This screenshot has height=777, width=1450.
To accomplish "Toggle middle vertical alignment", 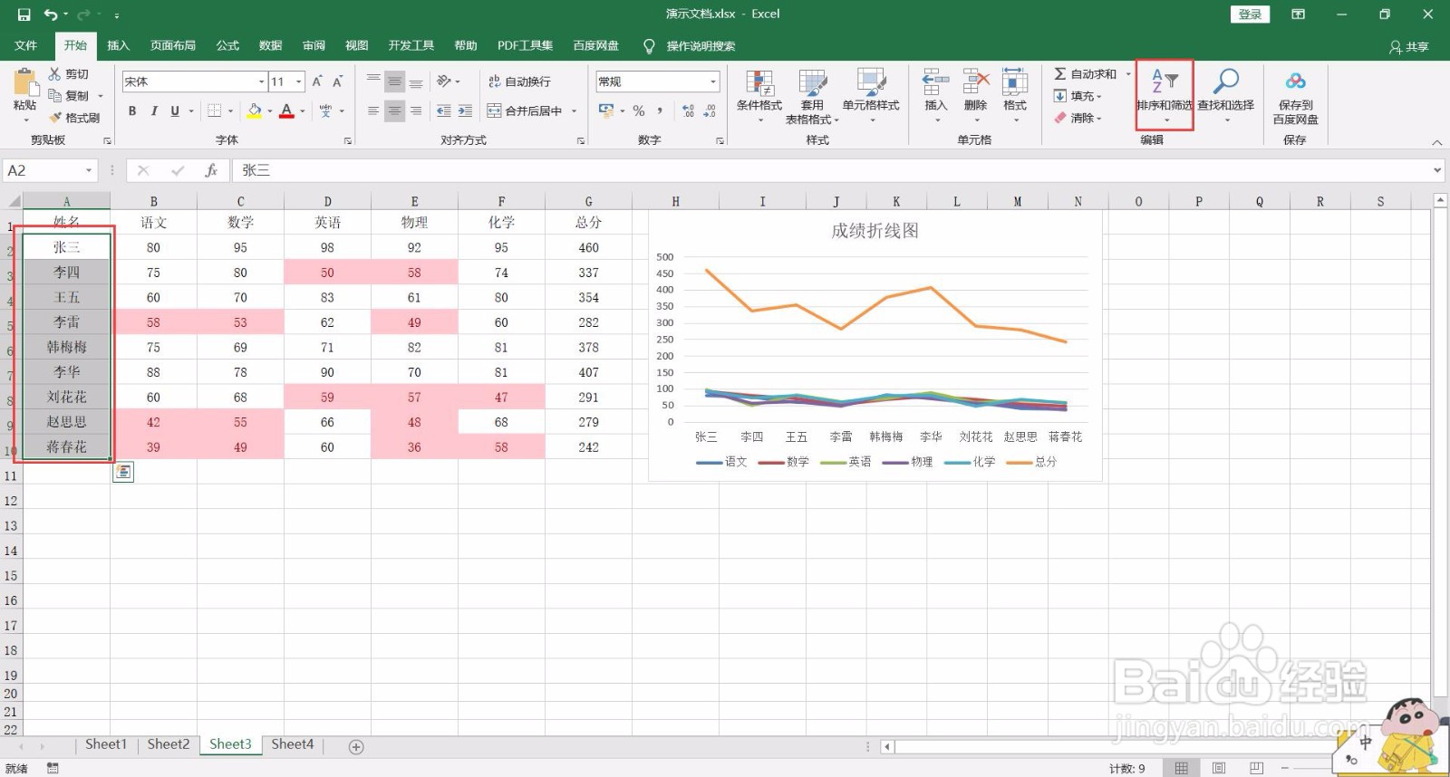I will [394, 82].
